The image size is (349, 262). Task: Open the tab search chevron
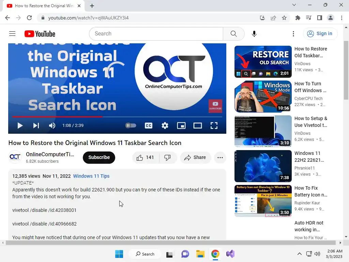[294, 5]
